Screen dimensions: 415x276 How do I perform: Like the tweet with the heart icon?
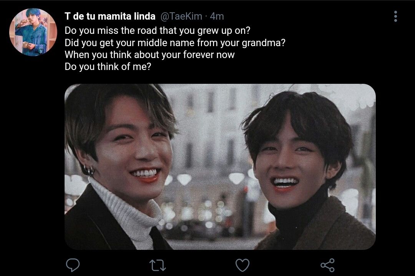(x=242, y=265)
